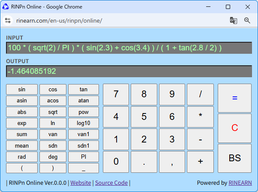Open the Website link in footer

[x=81, y=183]
